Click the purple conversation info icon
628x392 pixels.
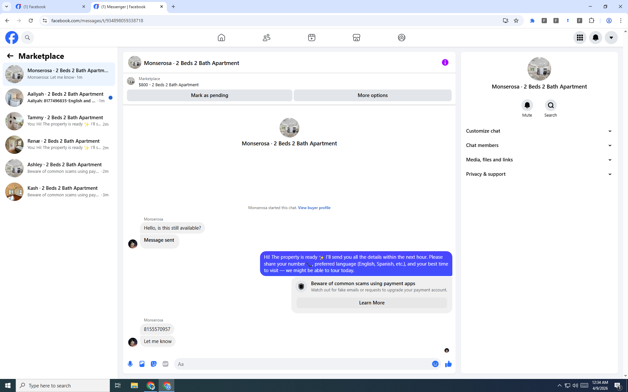tap(445, 62)
